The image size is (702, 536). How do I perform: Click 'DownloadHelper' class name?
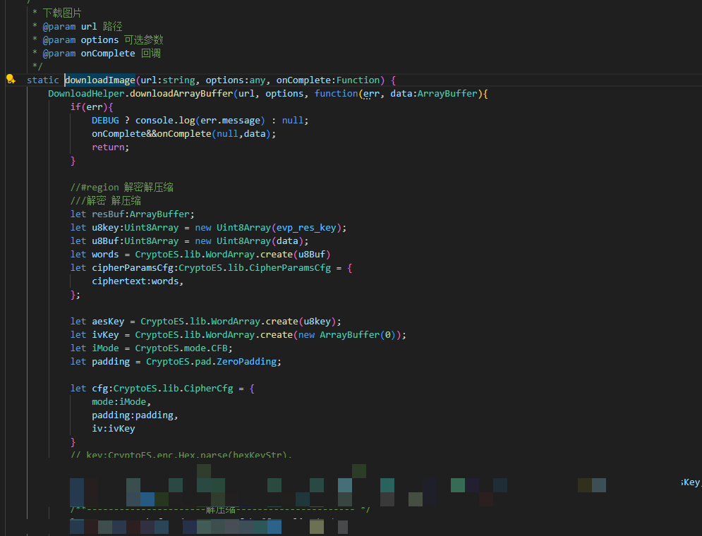pos(86,94)
